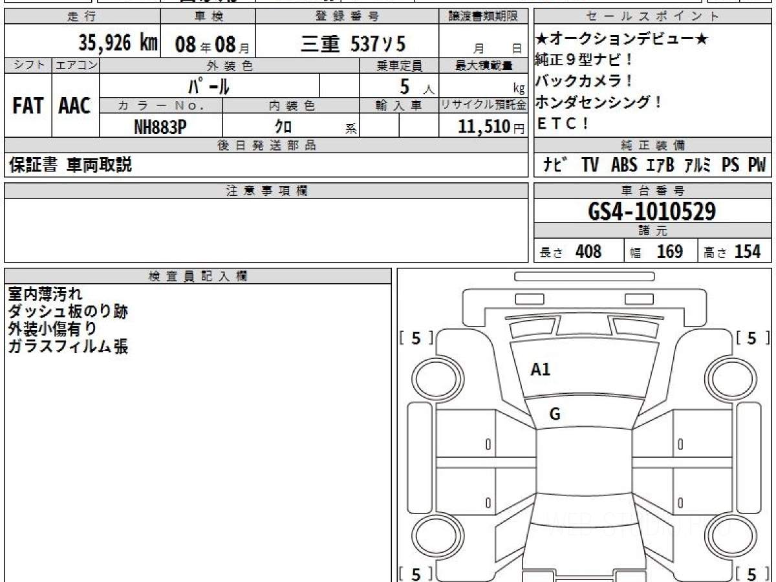Click the top-left tire rating [5]
Screen dimensions: 776x582
[x=416, y=338]
